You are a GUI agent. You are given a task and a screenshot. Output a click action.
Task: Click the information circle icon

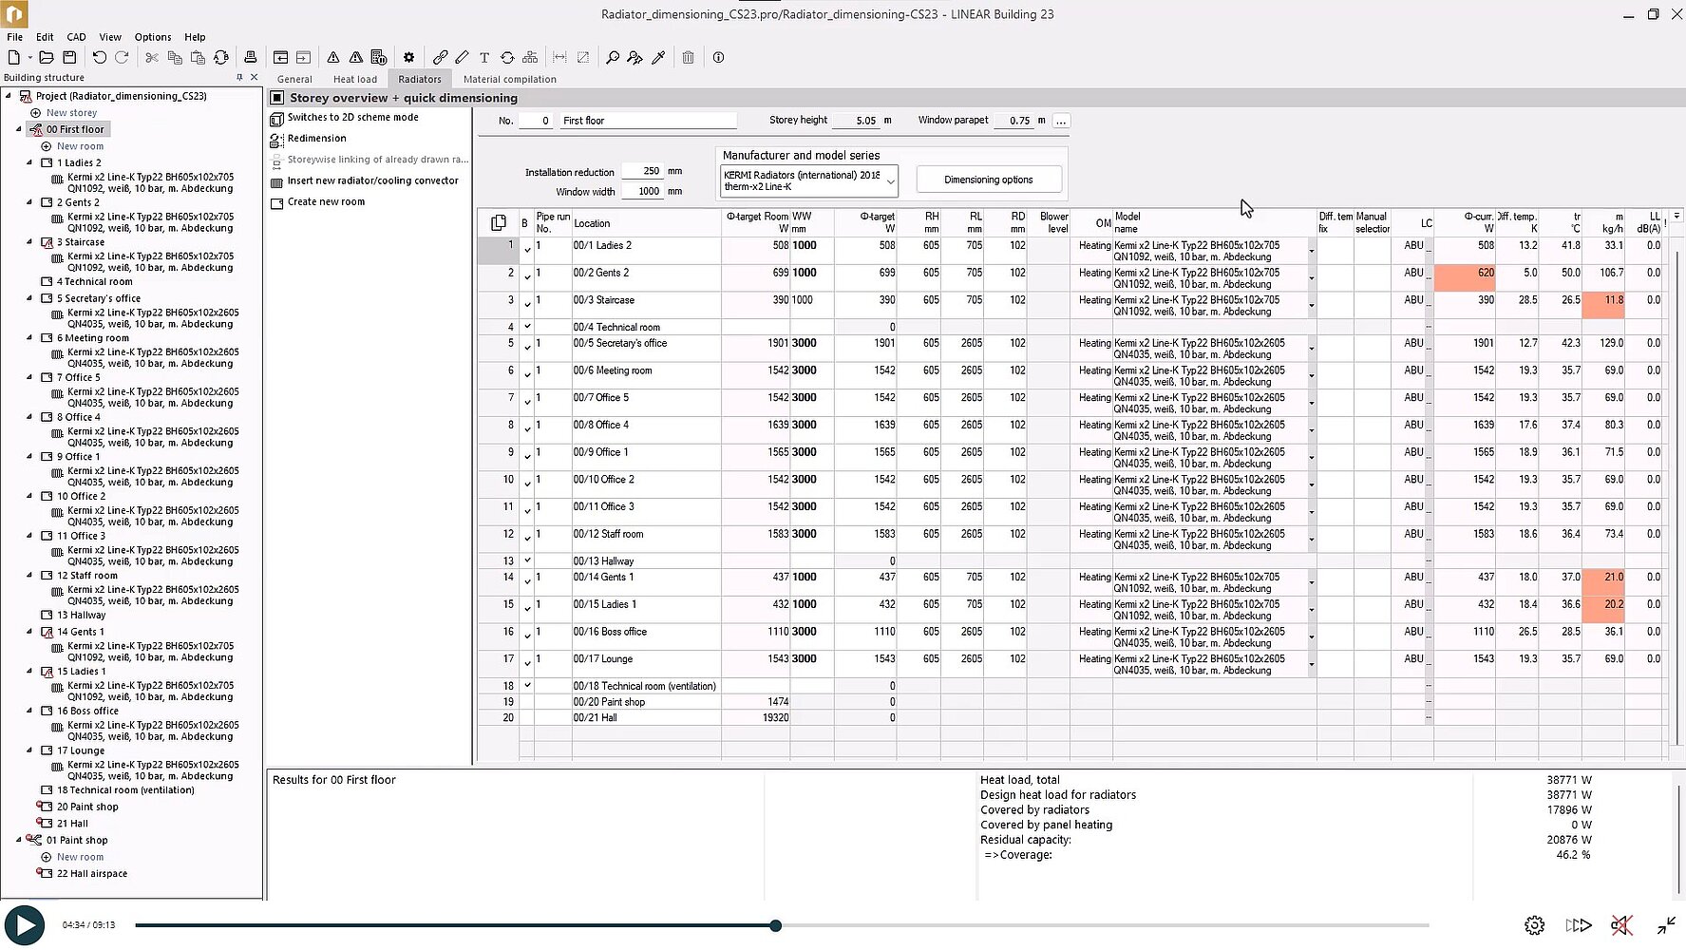click(x=719, y=58)
